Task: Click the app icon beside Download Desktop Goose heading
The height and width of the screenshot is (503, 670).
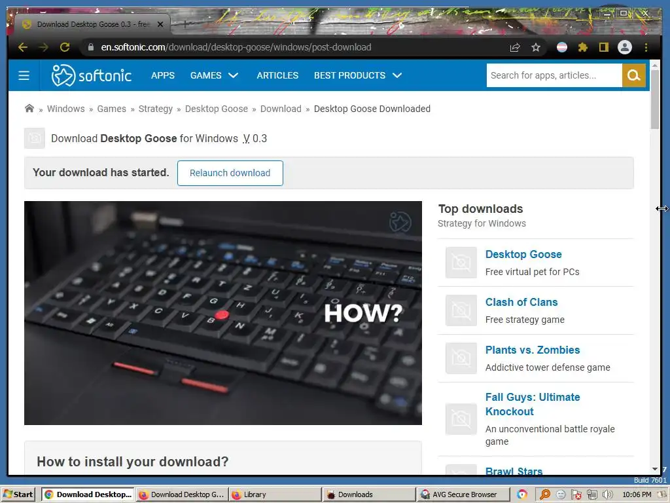Action: coord(35,138)
